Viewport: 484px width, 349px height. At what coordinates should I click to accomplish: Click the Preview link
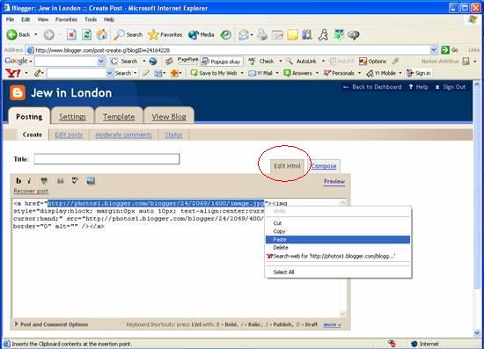(334, 181)
